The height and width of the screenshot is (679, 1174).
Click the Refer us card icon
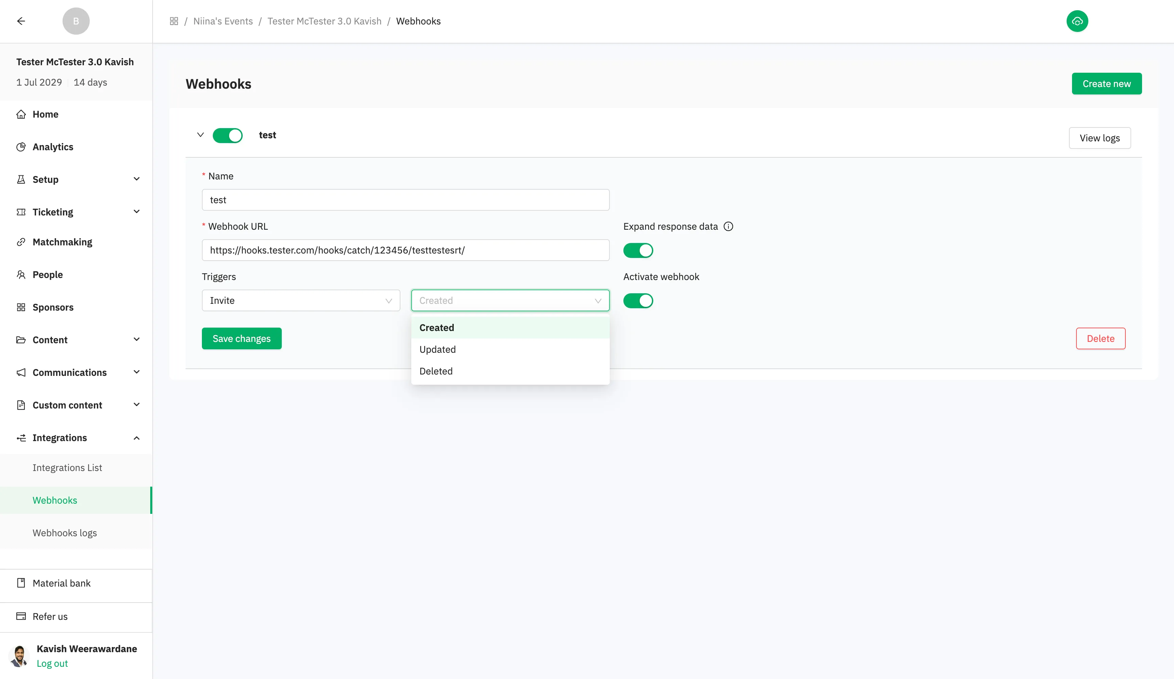(21, 616)
